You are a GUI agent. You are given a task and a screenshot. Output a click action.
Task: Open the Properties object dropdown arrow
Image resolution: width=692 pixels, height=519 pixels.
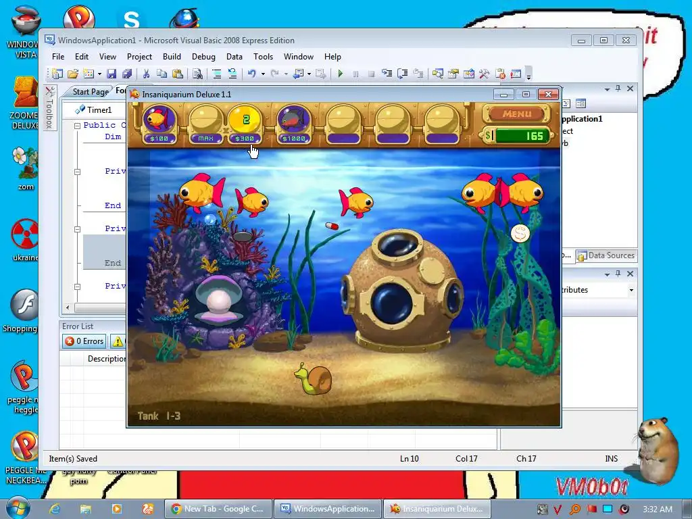[631, 290]
